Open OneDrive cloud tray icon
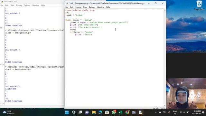 click(x=160, y=112)
